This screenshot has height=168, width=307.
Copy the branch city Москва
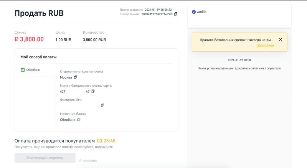[75, 77]
